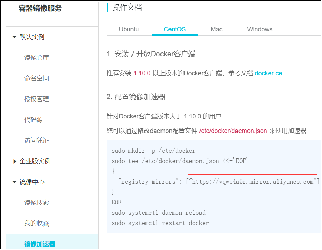
Task: Switch to the Ubuntu tab
Action: tap(129, 29)
